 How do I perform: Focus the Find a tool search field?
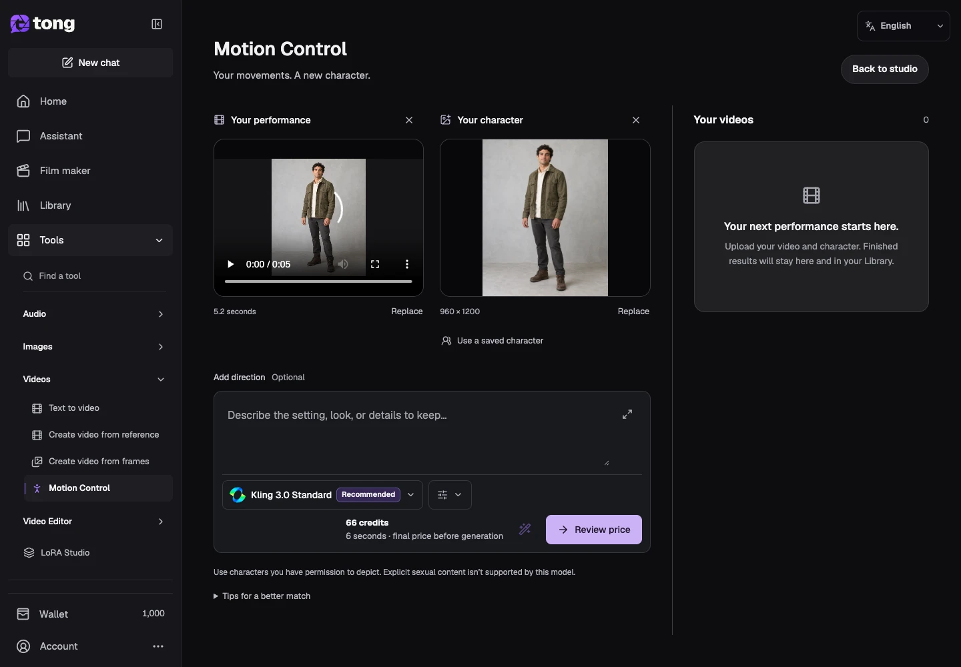pyautogui.click(x=93, y=276)
